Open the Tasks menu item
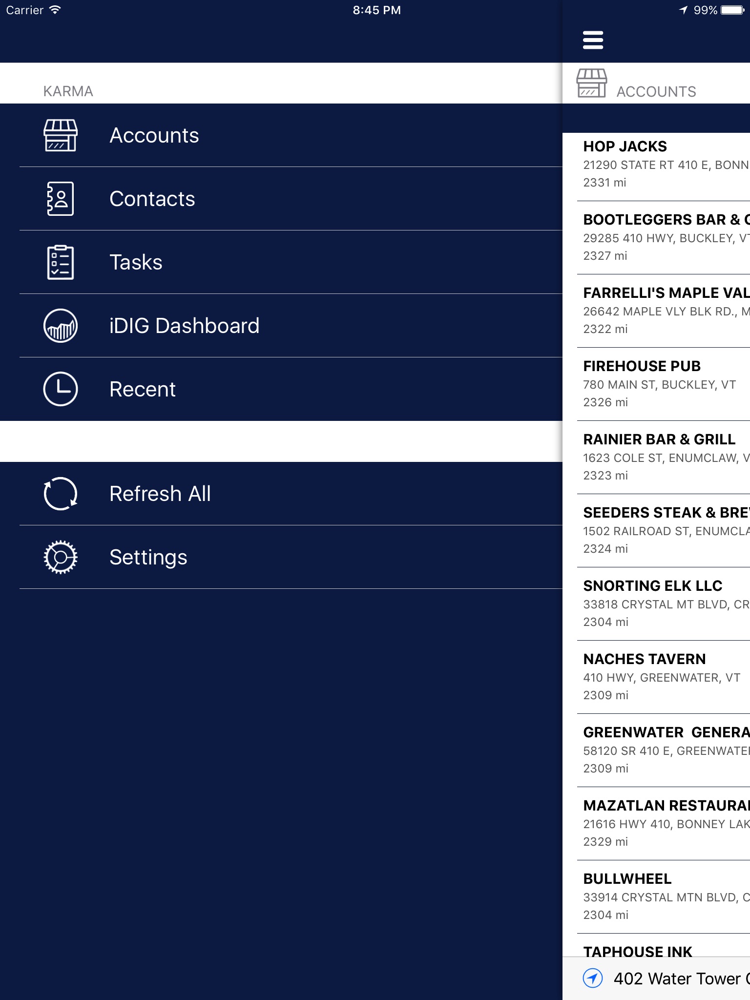Viewport: 750px width, 1000px height. click(281, 262)
